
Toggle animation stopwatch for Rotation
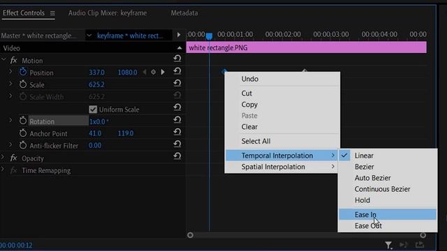point(23,121)
